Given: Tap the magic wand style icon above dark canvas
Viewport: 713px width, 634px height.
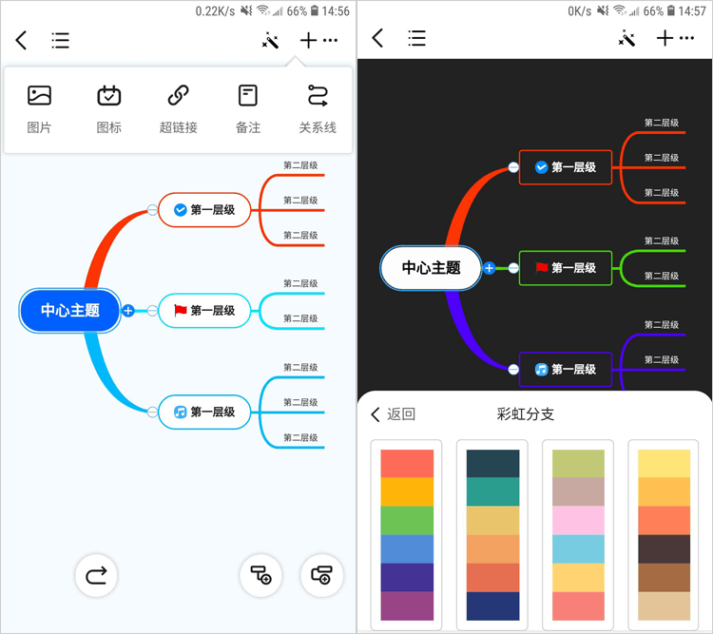Looking at the screenshot, I should pyautogui.click(x=626, y=38).
